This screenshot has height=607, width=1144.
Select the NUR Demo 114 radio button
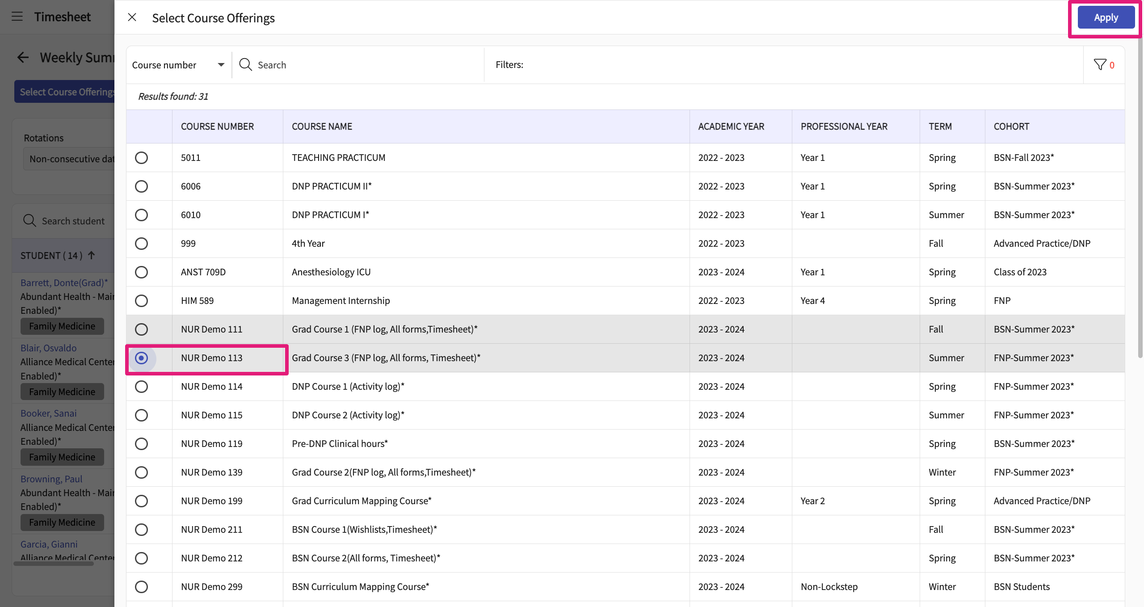tap(141, 387)
